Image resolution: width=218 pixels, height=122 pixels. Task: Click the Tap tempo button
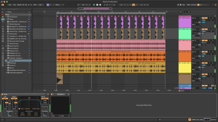[x=14, y=5]
